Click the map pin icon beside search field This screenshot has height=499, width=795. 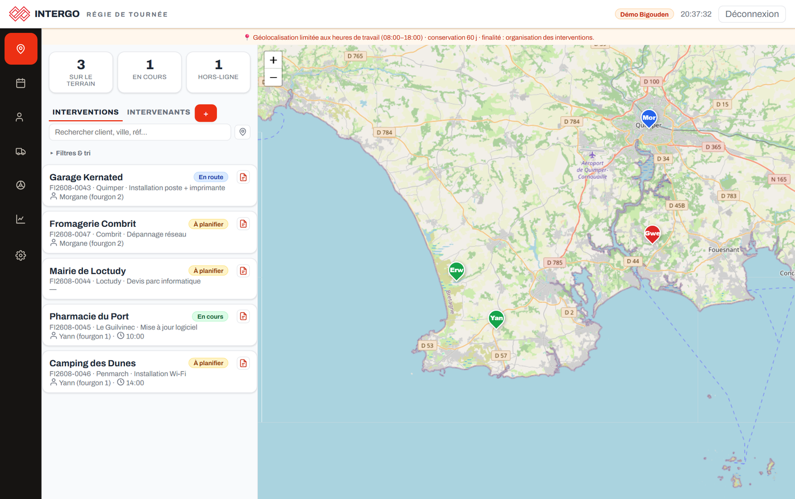pos(242,132)
